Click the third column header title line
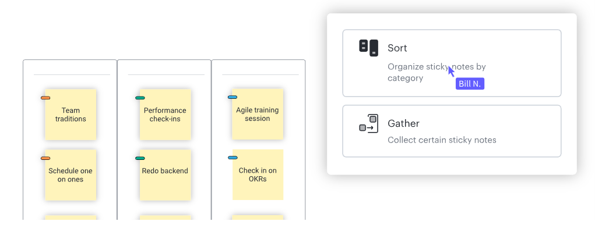This screenshot has height=232, width=595. pos(260,74)
